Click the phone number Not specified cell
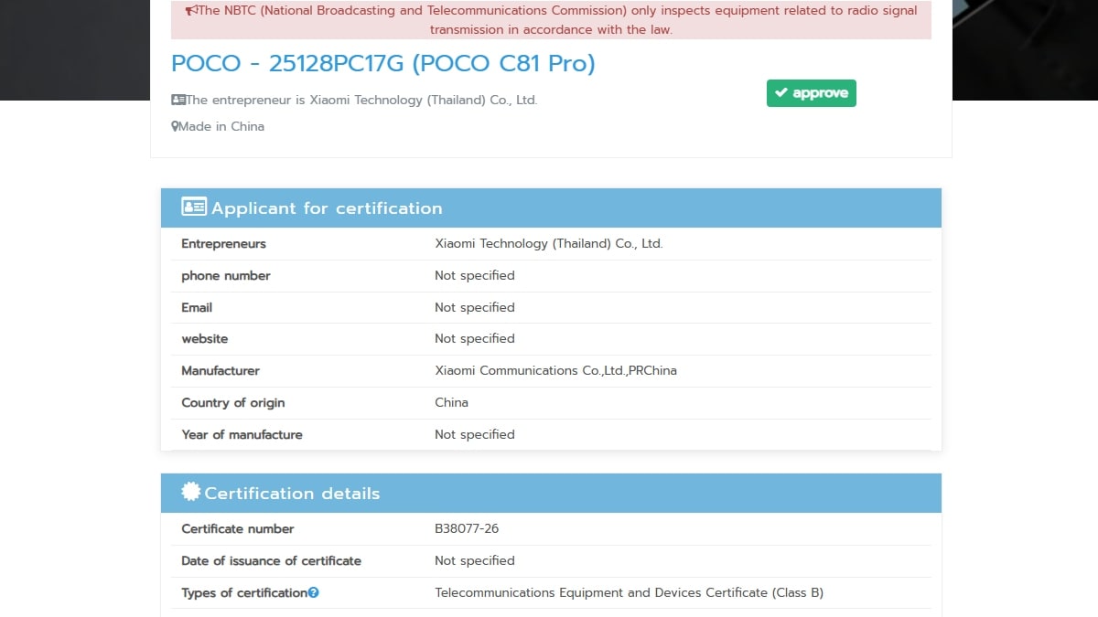Viewport: 1098px width, 617px height. pyautogui.click(x=474, y=275)
